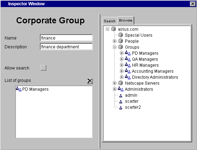Expand the QA Managers node

121,59
